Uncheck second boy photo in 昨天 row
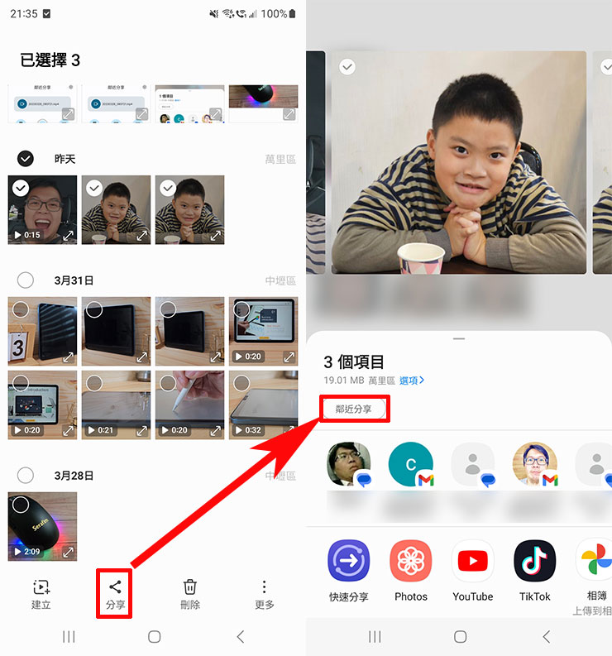Screen dimensions: 612x656 (94, 189)
